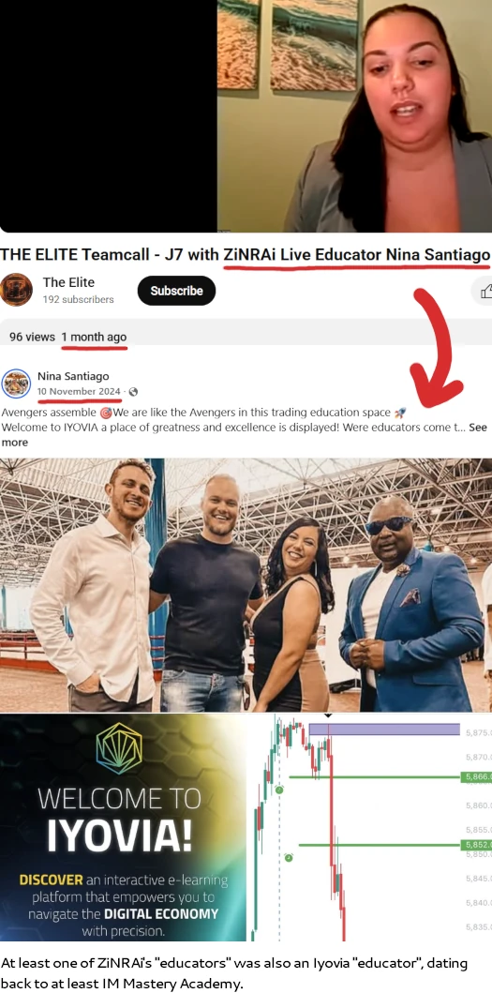Click the video frame showing the speaker

354,116
